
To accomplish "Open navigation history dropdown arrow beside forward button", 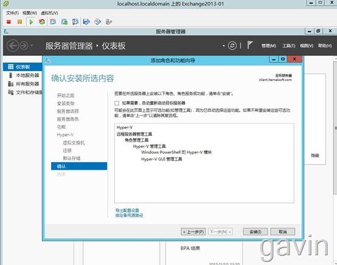I will pos(32,46).
